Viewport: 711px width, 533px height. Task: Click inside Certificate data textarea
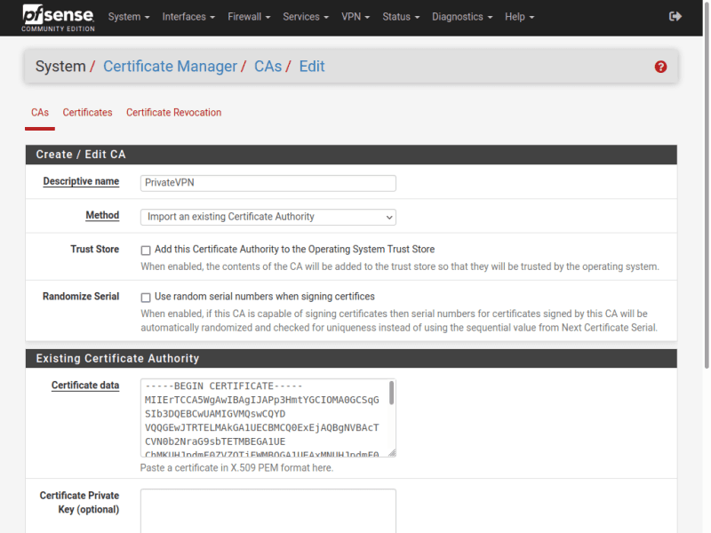pyautogui.click(x=262, y=418)
